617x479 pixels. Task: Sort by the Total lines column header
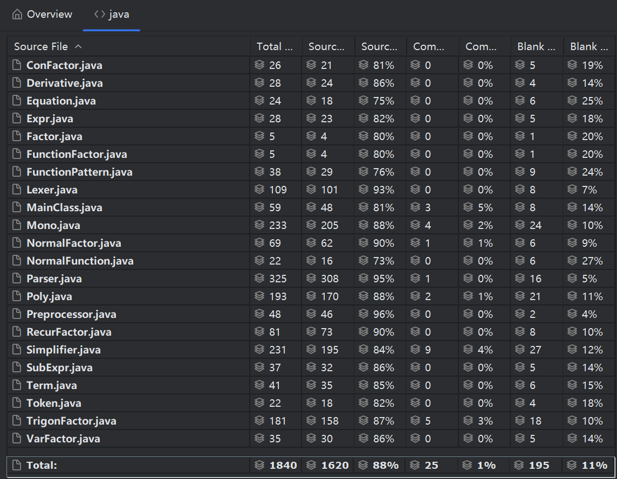[275, 47]
